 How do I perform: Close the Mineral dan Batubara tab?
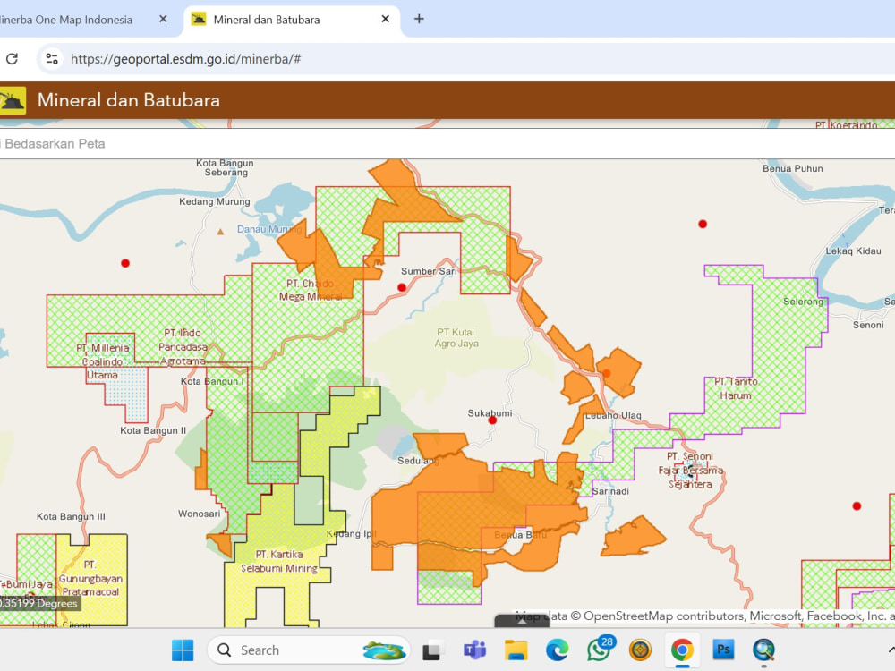click(x=385, y=20)
